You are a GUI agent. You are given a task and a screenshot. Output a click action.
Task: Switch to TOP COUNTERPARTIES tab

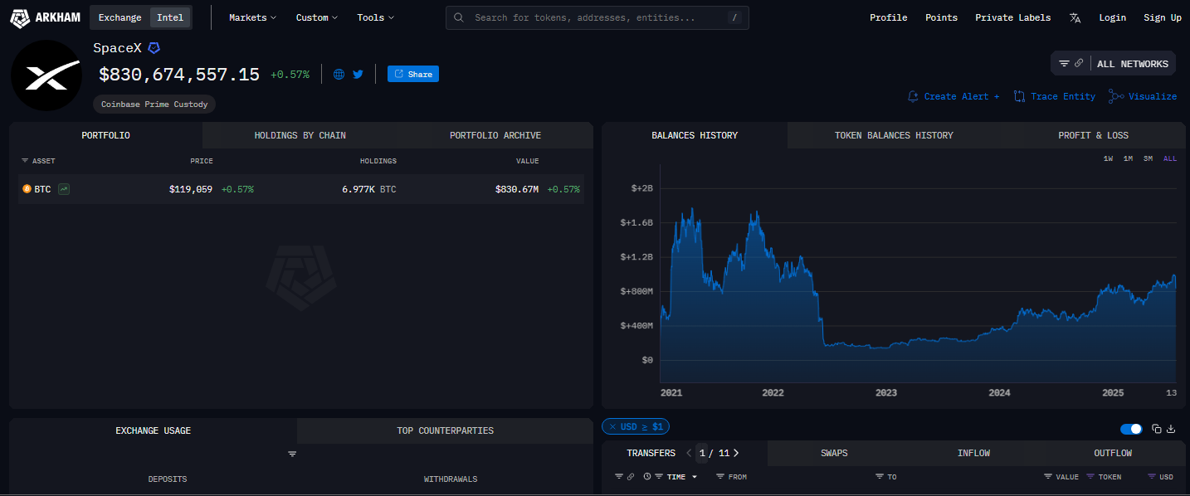click(445, 430)
